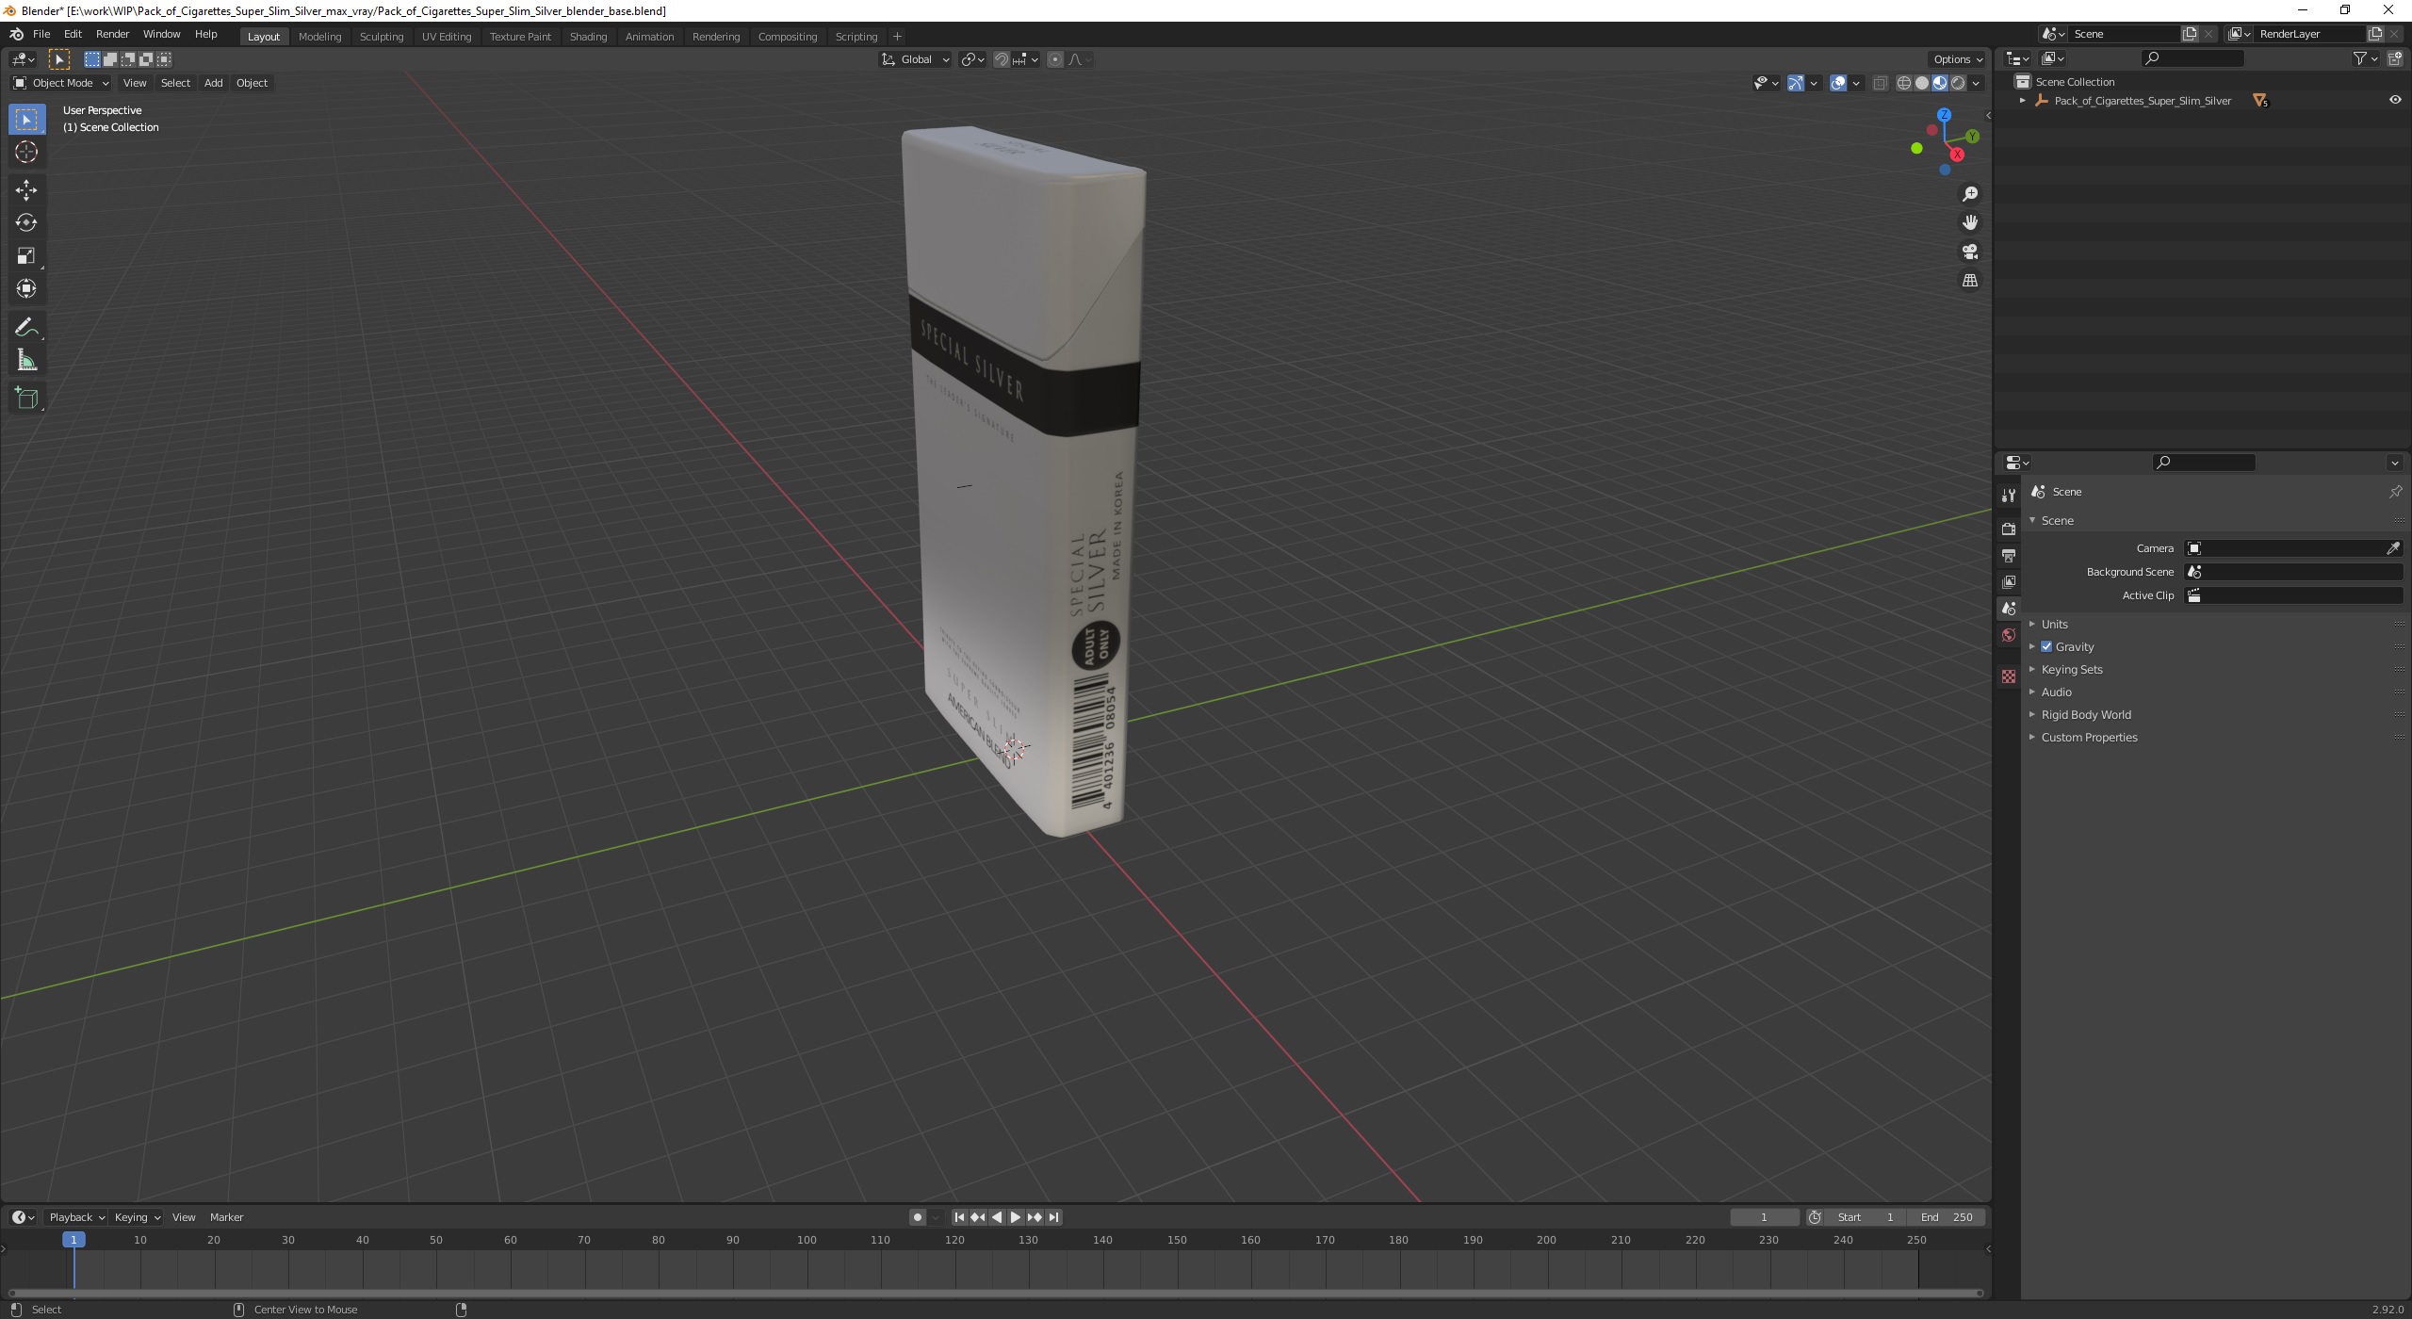
Task: Open the Scene properties tab
Action: click(2009, 609)
